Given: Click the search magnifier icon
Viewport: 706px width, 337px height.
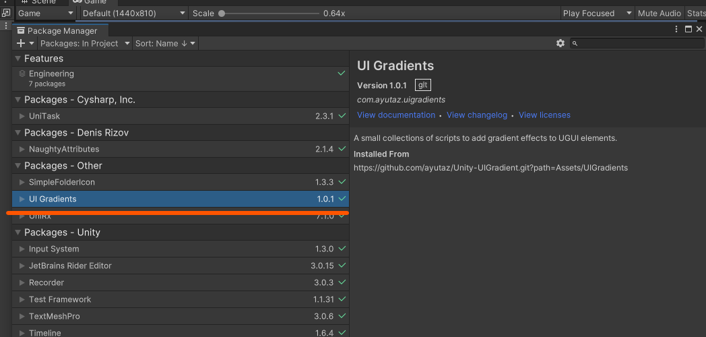Looking at the screenshot, I should tap(575, 44).
